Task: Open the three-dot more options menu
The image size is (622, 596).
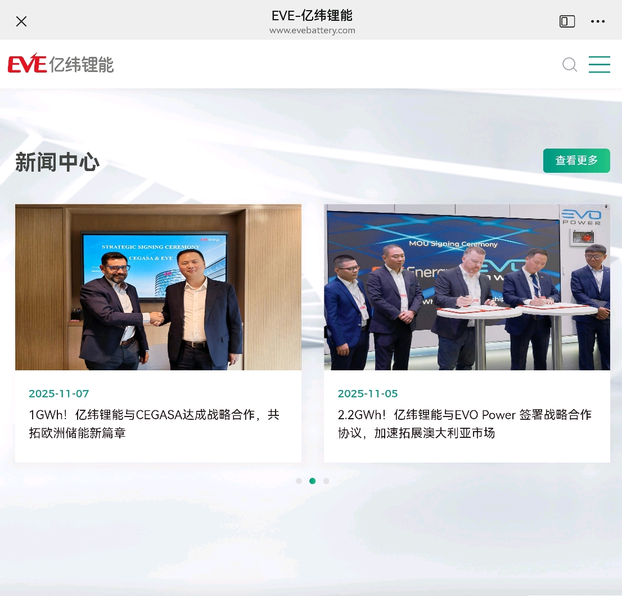Action: tap(597, 21)
